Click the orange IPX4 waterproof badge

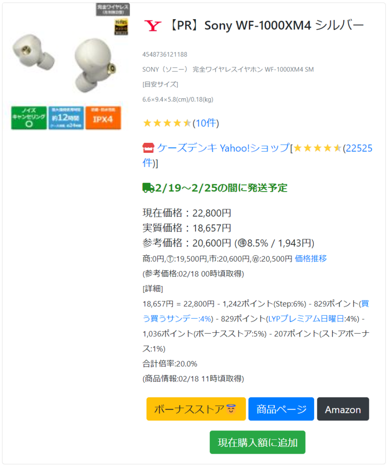103,118
